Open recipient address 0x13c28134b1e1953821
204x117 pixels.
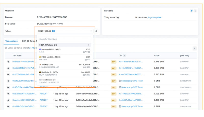pyautogui.click(x=131, y=68)
